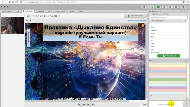This screenshot has height=107, width=190.
Task: Go to the next slide
Action: [x=88, y=104]
